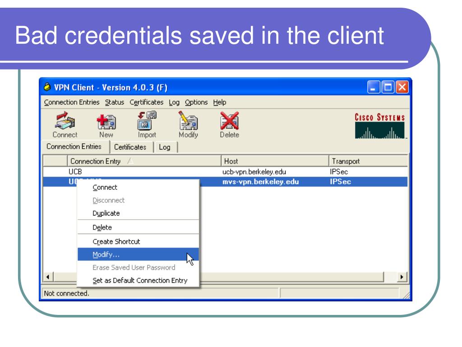Maximize the VPN Client window
The image size is (462, 347).
[x=388, y=87]
